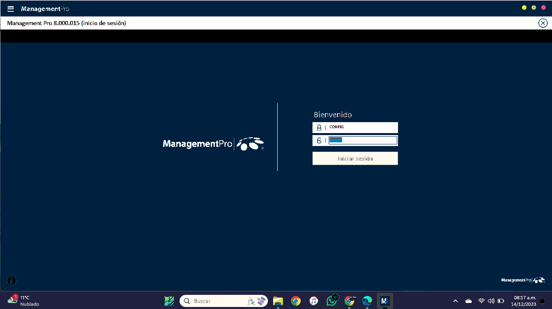Screen dimensions: 552x309
Task: Open the clock and date panel
Action: point(524,301)
